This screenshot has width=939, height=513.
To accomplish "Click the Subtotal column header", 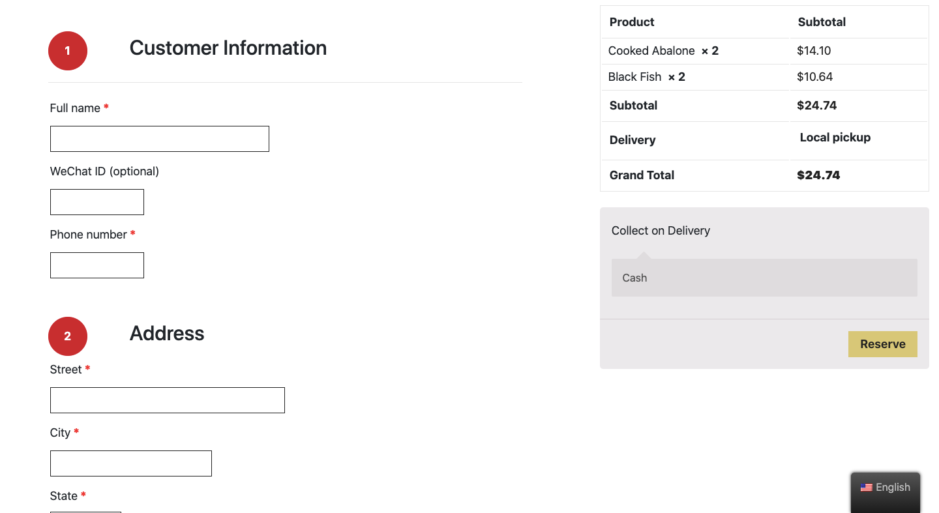I will [822, 22].
